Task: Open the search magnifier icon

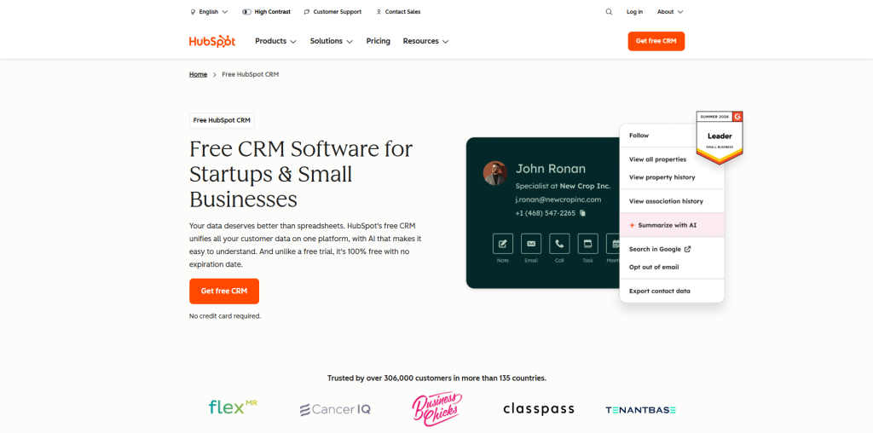Action: [x=609, y=12]
